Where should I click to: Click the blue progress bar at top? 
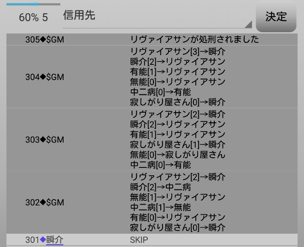click(x=22, y=4)
